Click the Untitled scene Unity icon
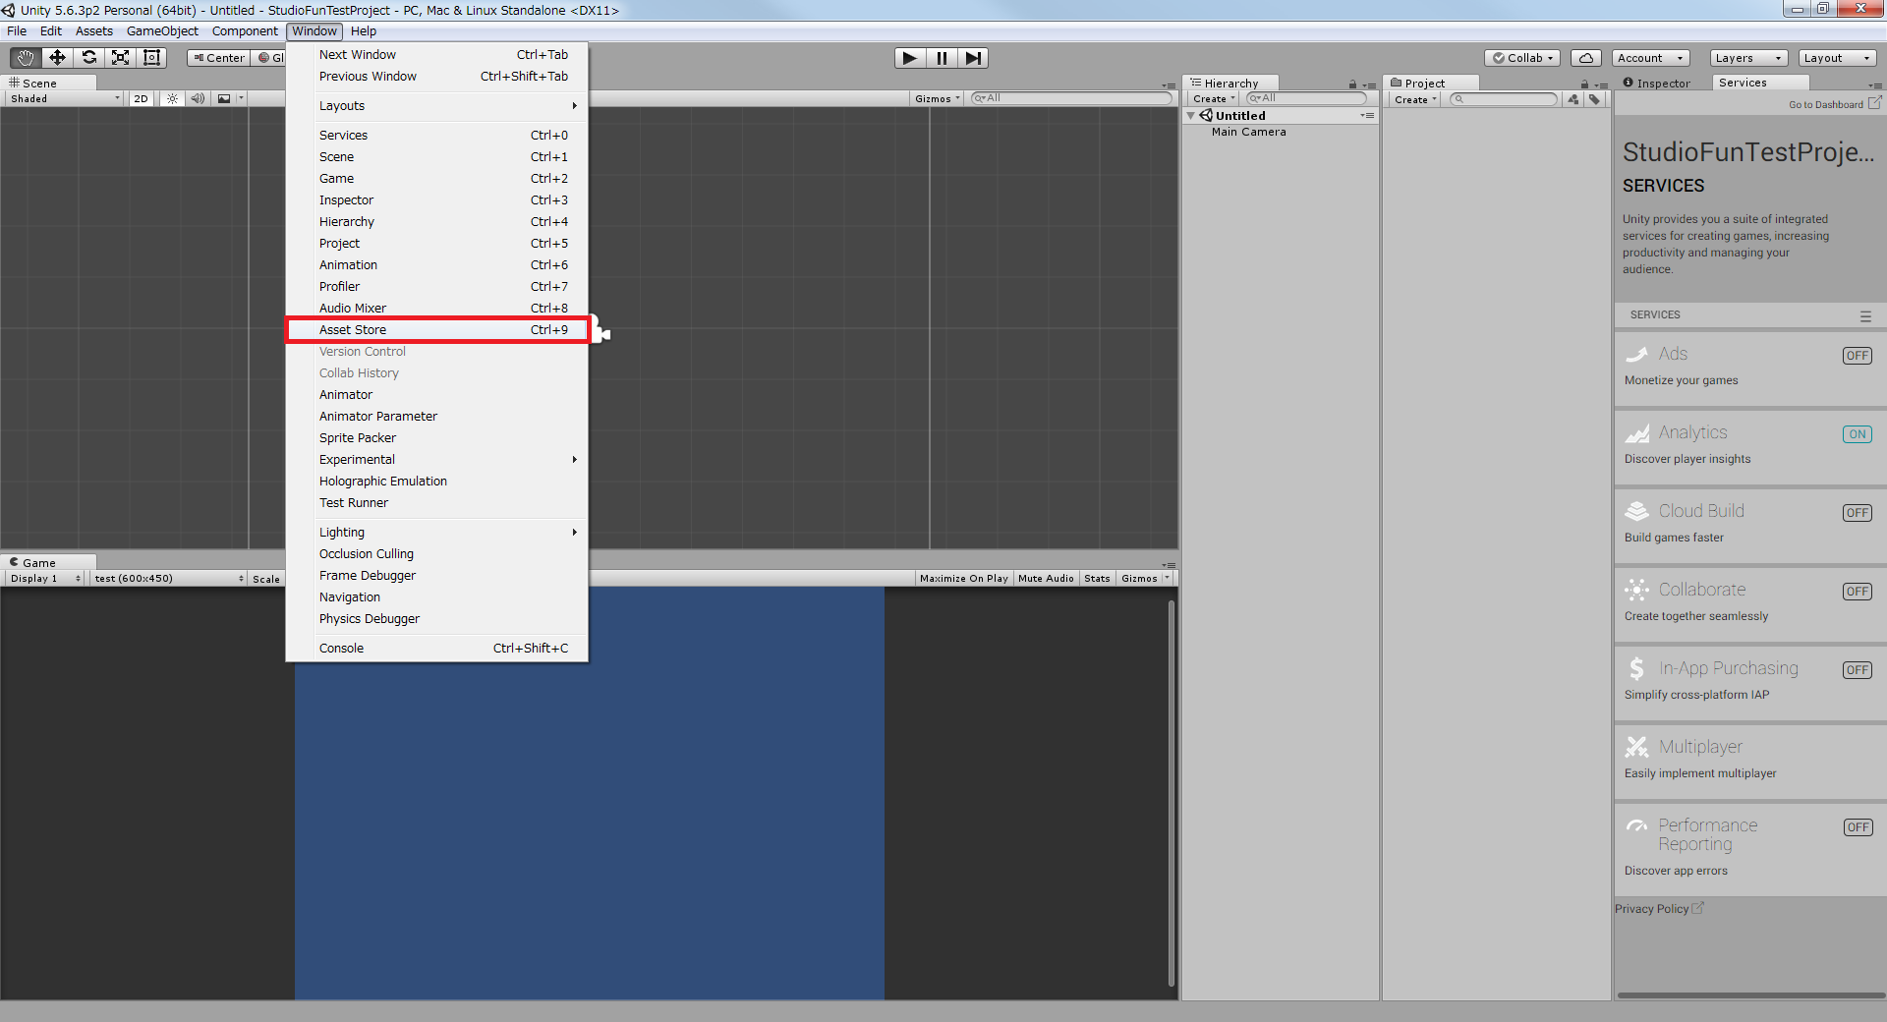1887x1022 pixels. (x=1206, y=115)
